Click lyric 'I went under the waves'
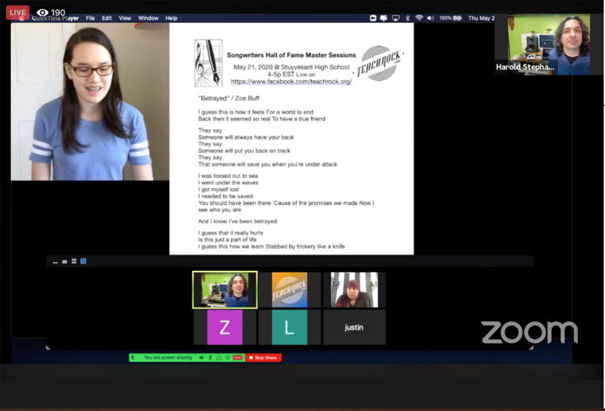605x411 pixels. coord(228,183)
